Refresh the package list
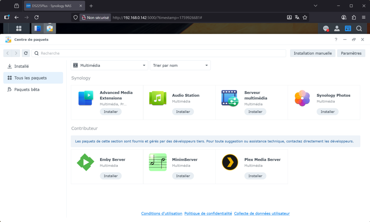The image size is (370, 222). [x=26, y=53]
